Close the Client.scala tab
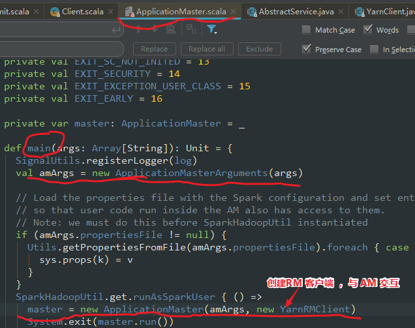 (x=111, y=12)
